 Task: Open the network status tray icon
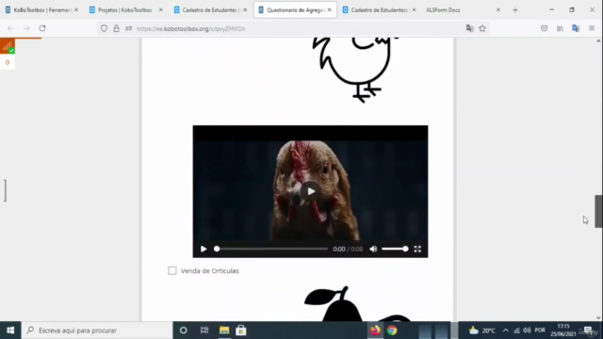coord(516,331)
